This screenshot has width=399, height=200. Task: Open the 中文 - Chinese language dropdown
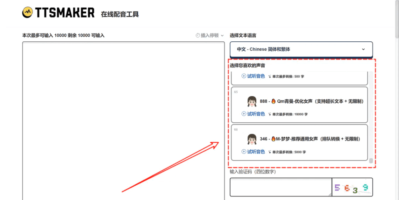tap(301, 49)
